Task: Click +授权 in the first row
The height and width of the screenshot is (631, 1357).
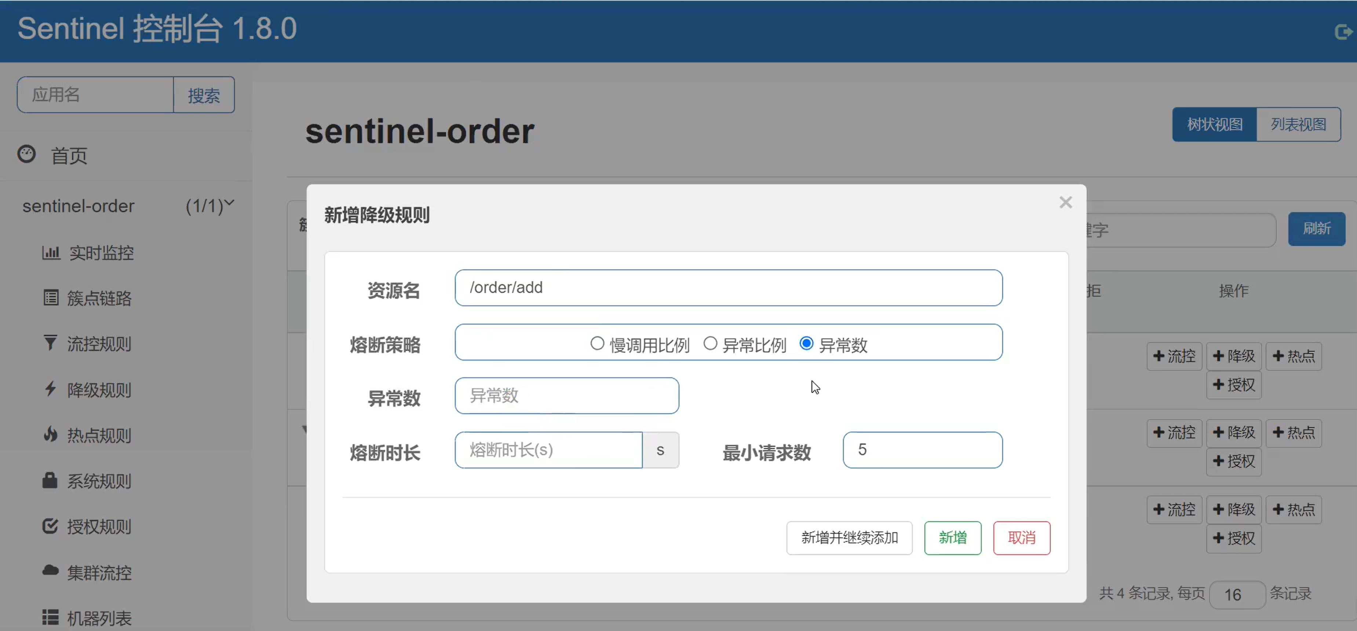Action: tap(1234, 385)
